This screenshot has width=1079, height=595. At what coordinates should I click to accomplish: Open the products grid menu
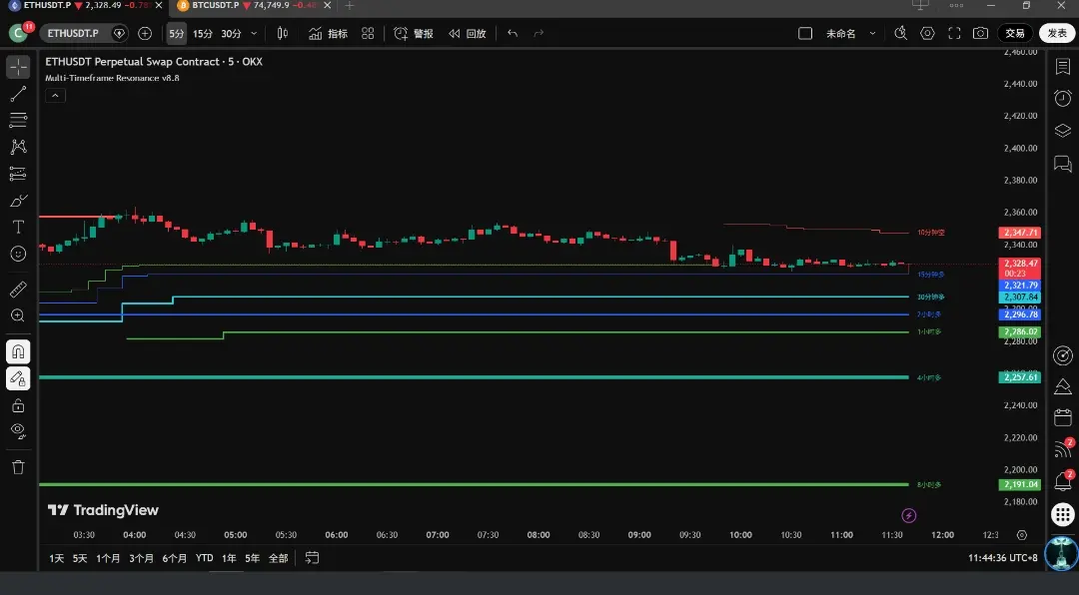pos(1062,514)
